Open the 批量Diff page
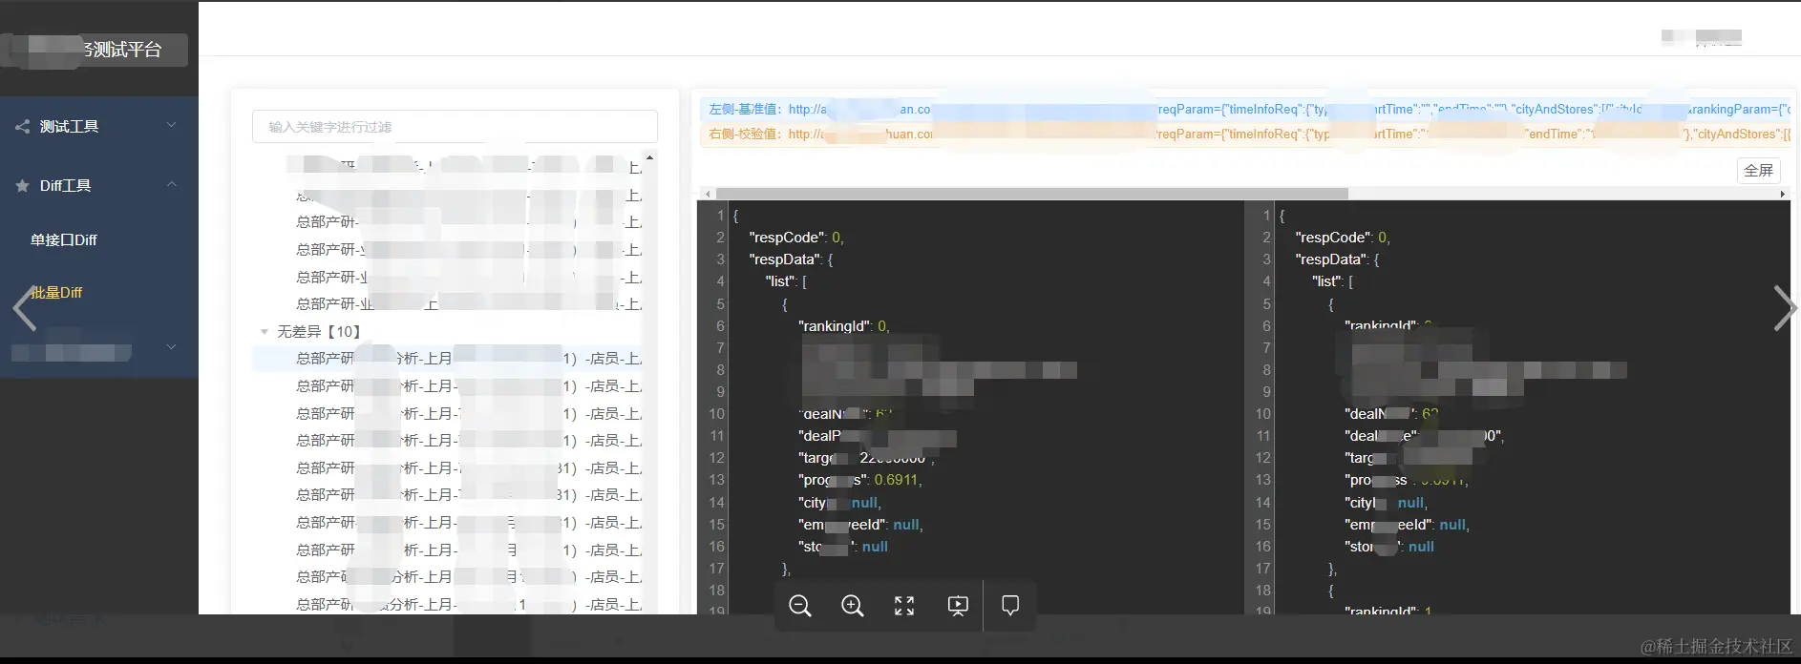This screenshot has height=664, width=1801. pyautogui.click(x=56, y=292)
